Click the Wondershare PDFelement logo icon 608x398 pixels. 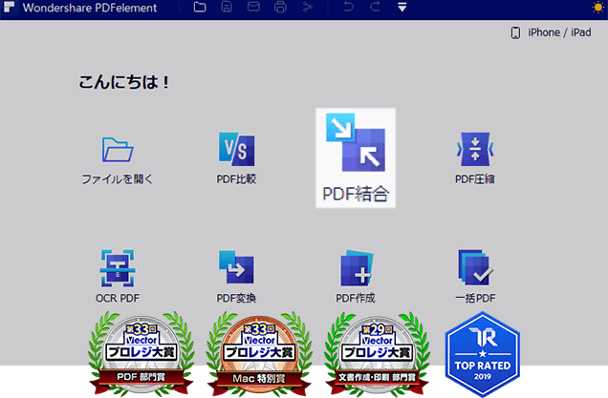[9, 8]
